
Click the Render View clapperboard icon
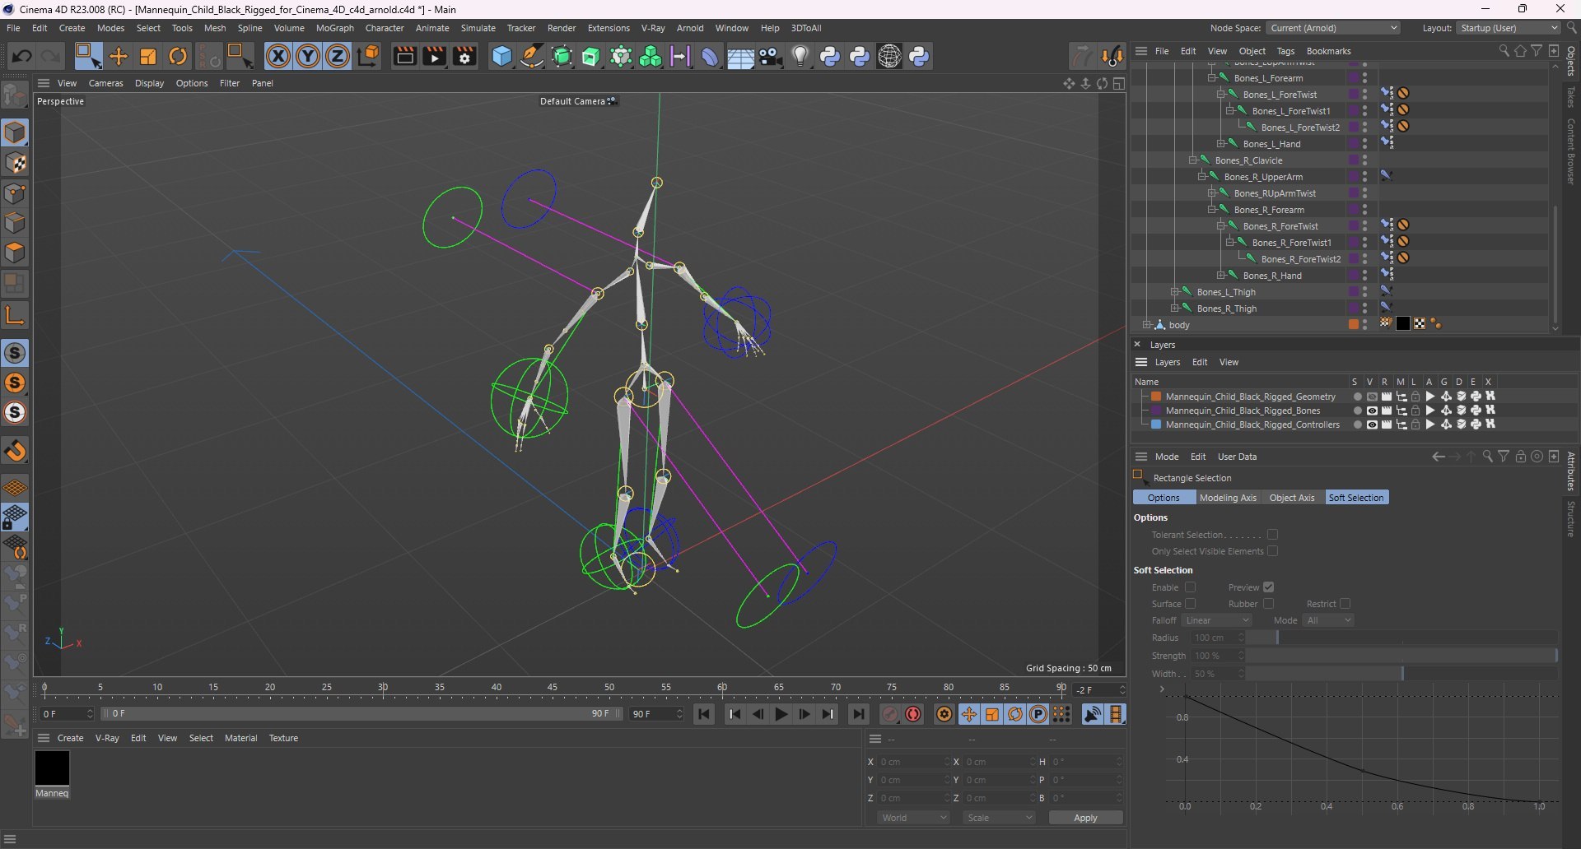click(404, 56)
